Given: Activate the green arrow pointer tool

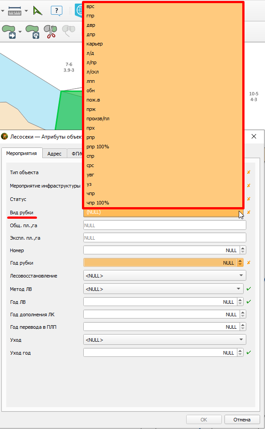Looking at the screenshot, I should point(37,11).
